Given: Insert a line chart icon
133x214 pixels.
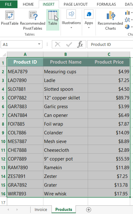Looking at the screenshot, I should (127, 20).
